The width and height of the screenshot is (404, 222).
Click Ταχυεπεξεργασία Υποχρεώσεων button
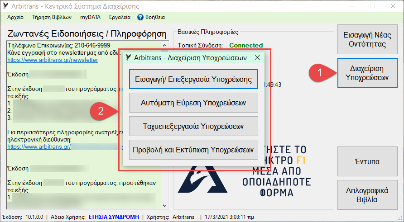point(193,126)
